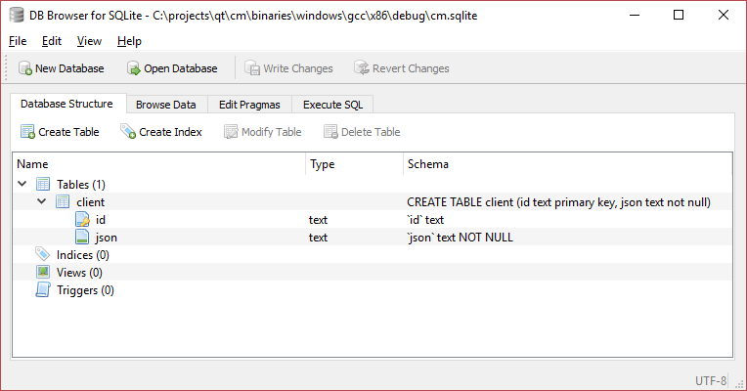Switch to the Browse Data tab
The image size is (747, 391).
(x=165, y=105)
